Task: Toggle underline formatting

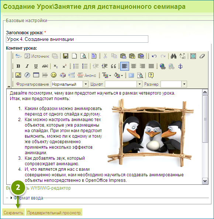Action: [36, 66]
